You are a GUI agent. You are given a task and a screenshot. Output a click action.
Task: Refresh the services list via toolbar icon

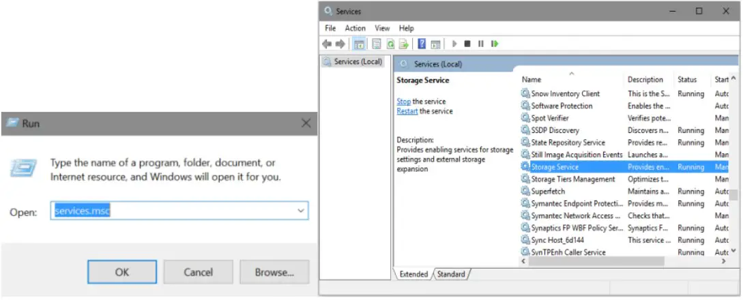[x=390, y=44]
